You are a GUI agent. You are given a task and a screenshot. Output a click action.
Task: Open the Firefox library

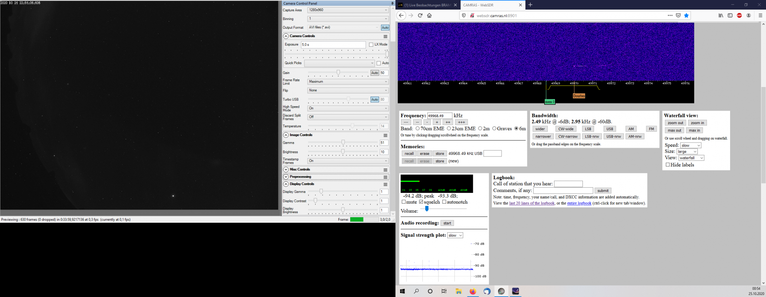pyautogui.click(x=721, y=16)
